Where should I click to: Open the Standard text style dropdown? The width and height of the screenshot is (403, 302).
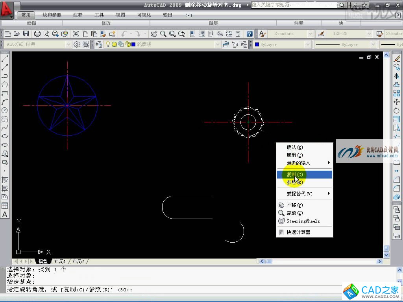point(310,34)
